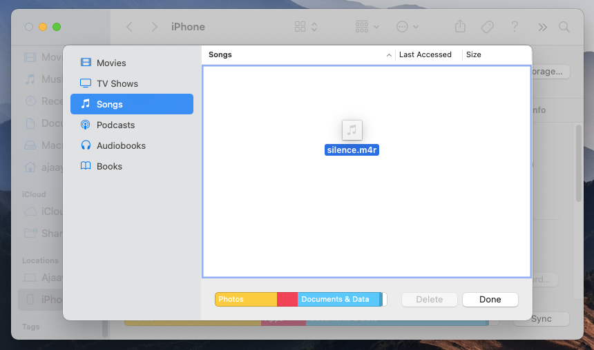Select the Songs category in dialog

click(x=132, y=104)
